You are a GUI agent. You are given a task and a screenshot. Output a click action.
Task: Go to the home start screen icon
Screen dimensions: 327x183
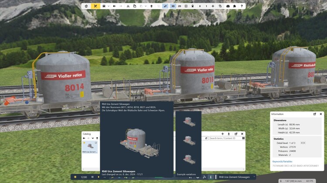(x=86, y=6)
